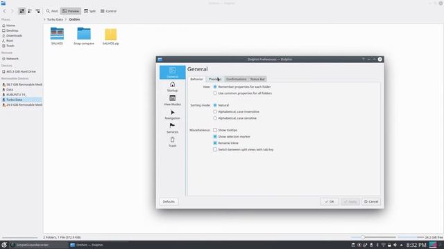The width and height of the screenshot is (444, 249).
Task: Click the Apply button
Action: coord(350,201)
